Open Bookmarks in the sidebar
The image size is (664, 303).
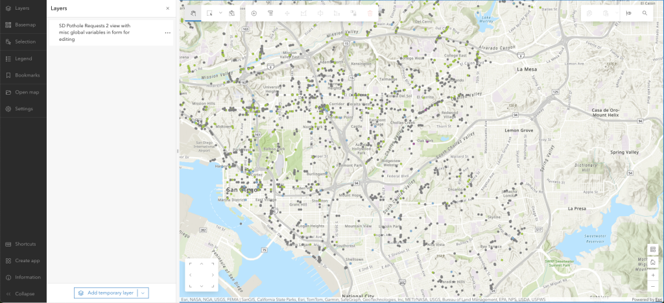click(23, 75)
